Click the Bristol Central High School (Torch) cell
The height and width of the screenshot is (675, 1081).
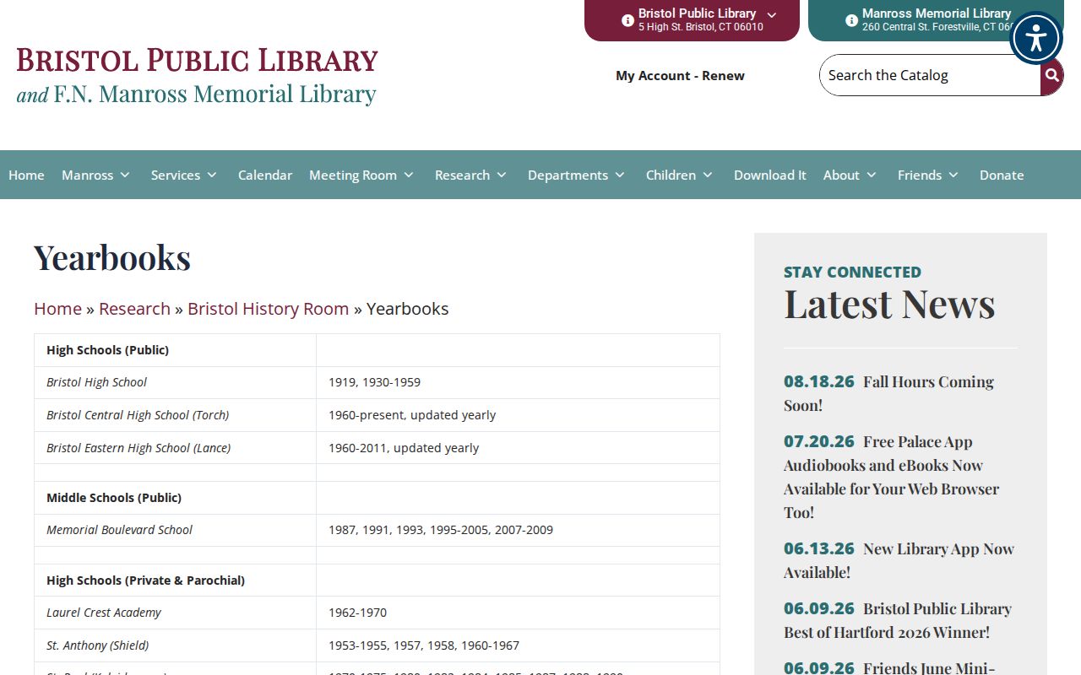pyautogui.click(x=175, y=415)
